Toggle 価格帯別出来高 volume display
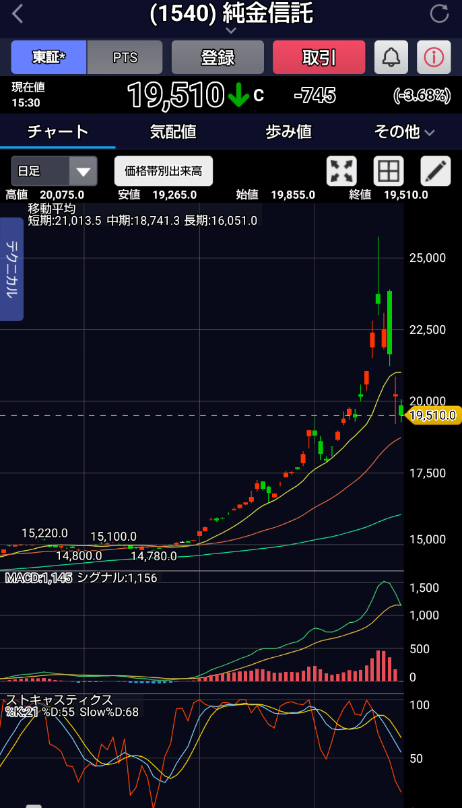The width and height of the screenshot is (462, 808). (163, 171)
